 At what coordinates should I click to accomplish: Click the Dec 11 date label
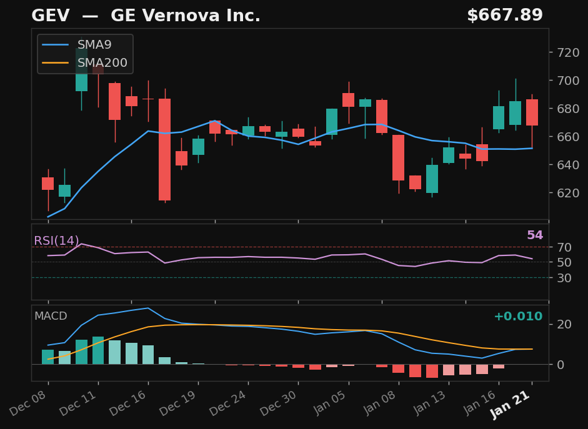click(79, 403)
